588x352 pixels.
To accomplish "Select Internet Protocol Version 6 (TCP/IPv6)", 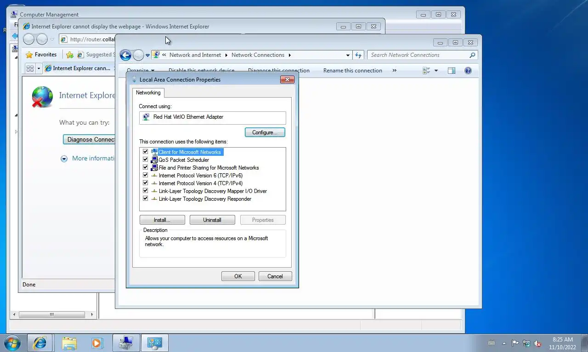I will [x=200, y=176].
